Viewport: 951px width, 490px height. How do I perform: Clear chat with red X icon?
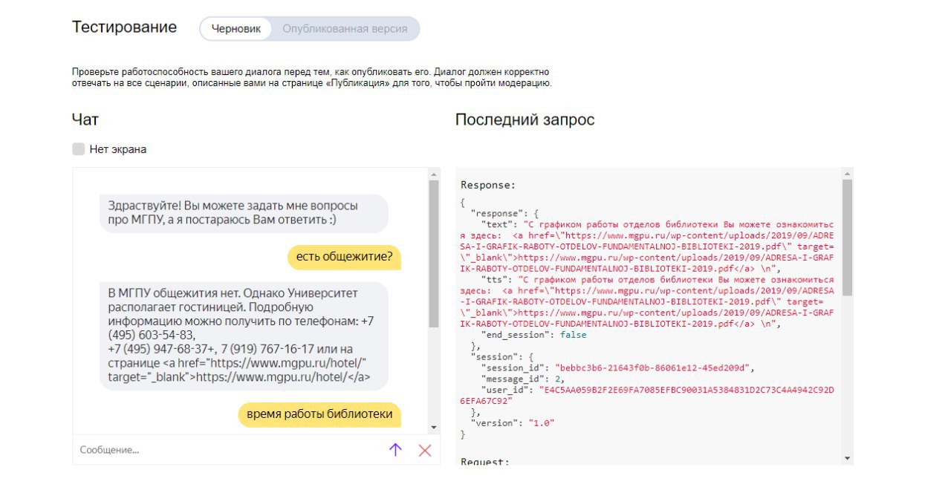pyautogui.click(x=425, y=450)
